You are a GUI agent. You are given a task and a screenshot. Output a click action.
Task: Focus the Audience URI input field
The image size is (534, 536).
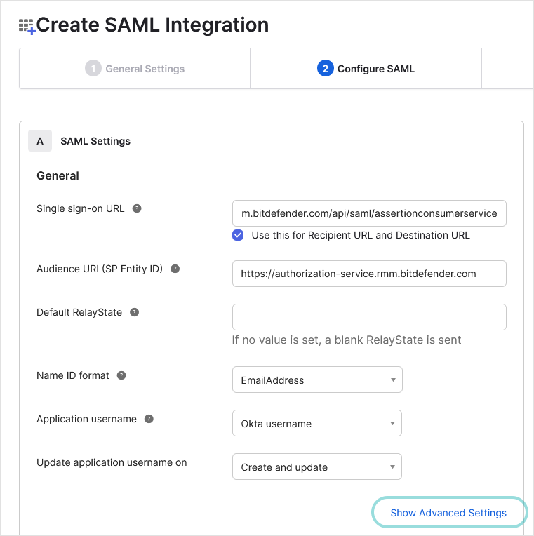coord(369,274)
